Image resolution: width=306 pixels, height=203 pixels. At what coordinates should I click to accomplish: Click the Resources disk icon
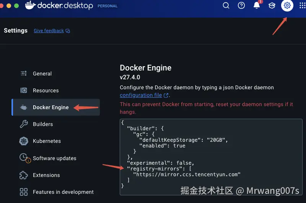[24, 90]
